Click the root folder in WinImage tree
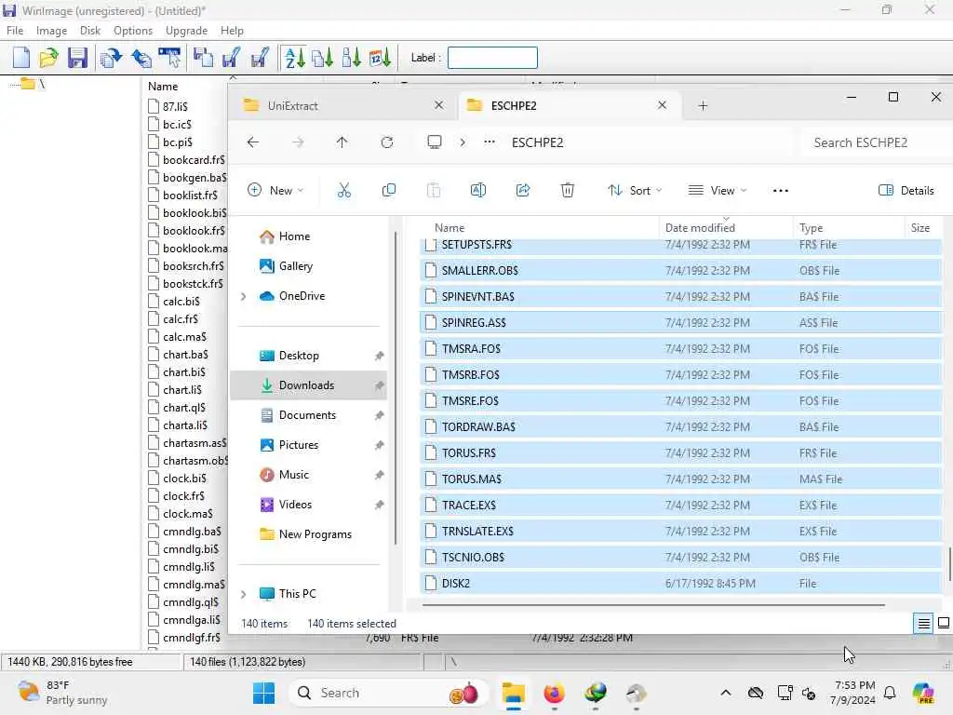This screenshot has width=953, height=715. pyautogui.click(x=28, y=84)
